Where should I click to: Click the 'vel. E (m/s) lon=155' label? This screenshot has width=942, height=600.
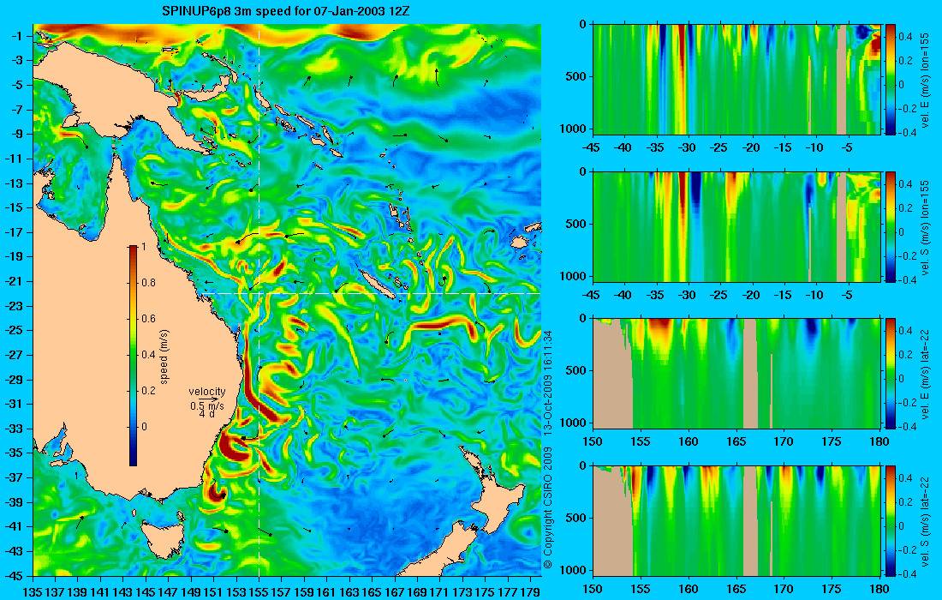[x=925, y=80]
